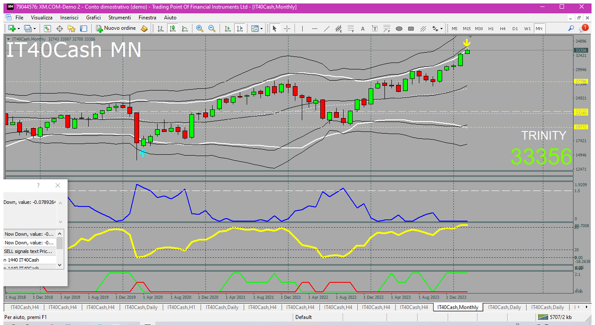Click the Arrows objects icon
The image size is (595, 325).
435,28
